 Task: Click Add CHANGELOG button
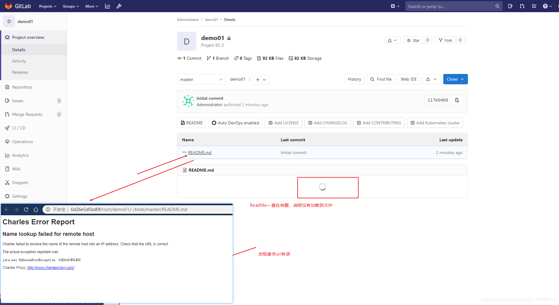328,123
